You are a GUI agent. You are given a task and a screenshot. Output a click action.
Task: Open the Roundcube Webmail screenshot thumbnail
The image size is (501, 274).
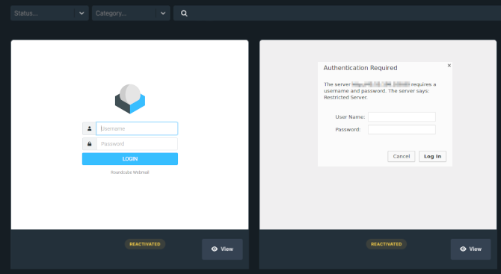pos(129,134)
